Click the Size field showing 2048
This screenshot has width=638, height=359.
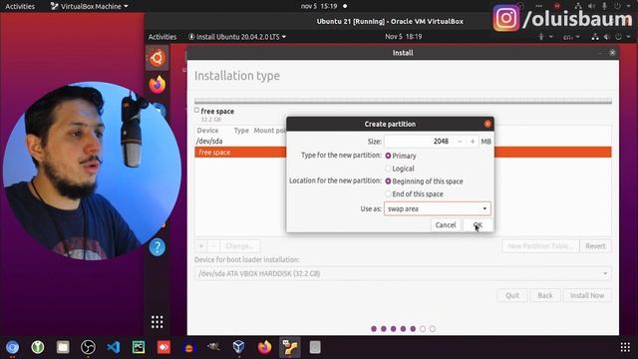(x=419, y=142)
